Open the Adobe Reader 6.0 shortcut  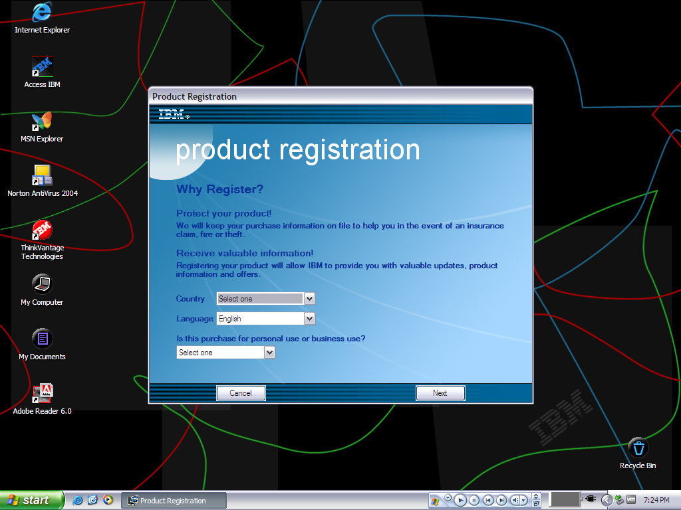point(42,394)
